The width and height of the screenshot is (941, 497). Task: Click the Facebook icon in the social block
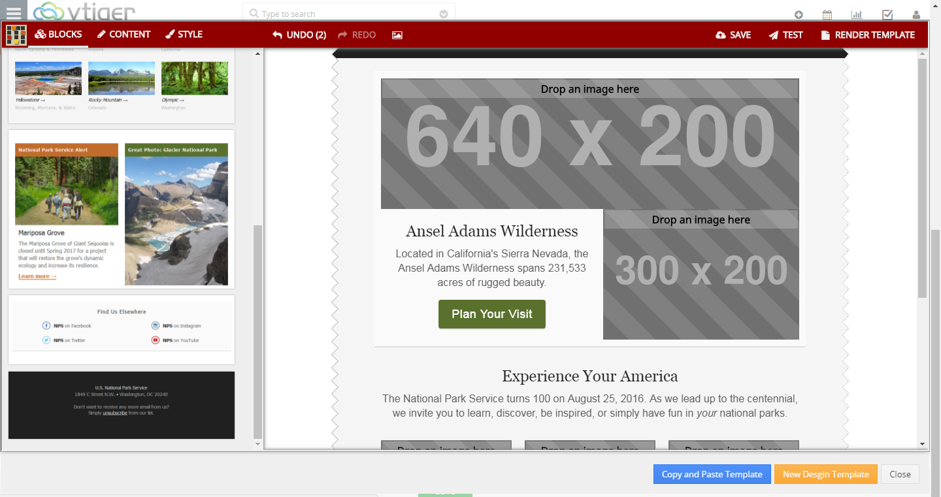(x=46, y=325)
